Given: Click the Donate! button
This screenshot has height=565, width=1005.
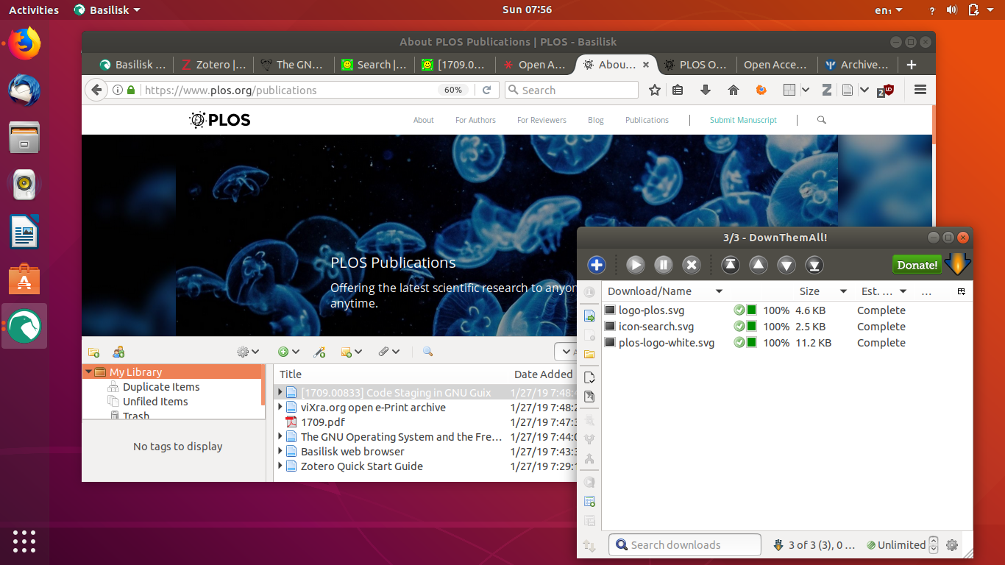Looking at the screenshot, I should [917, 265].
